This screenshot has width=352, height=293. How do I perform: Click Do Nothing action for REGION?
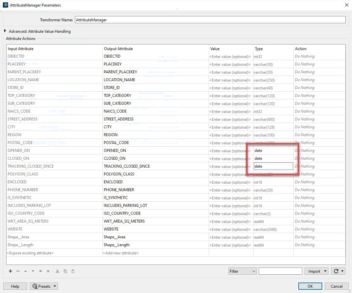(319, 135)
